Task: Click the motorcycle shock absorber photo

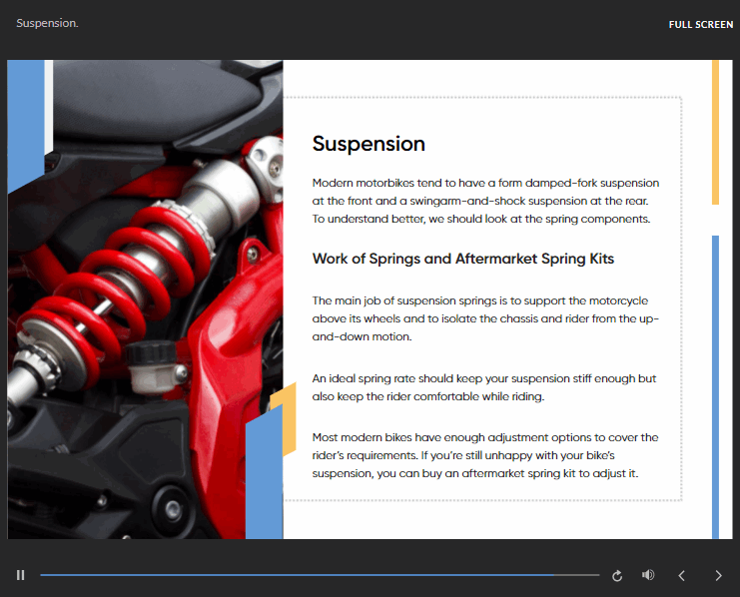Action: click(x=146, y=299)
